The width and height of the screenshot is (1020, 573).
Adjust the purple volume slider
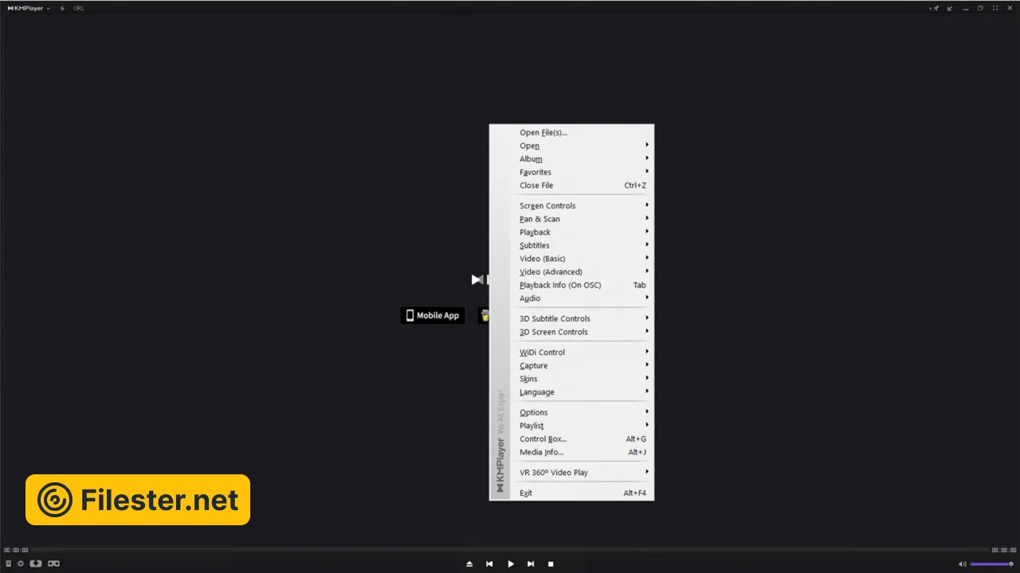pos(991,563)
